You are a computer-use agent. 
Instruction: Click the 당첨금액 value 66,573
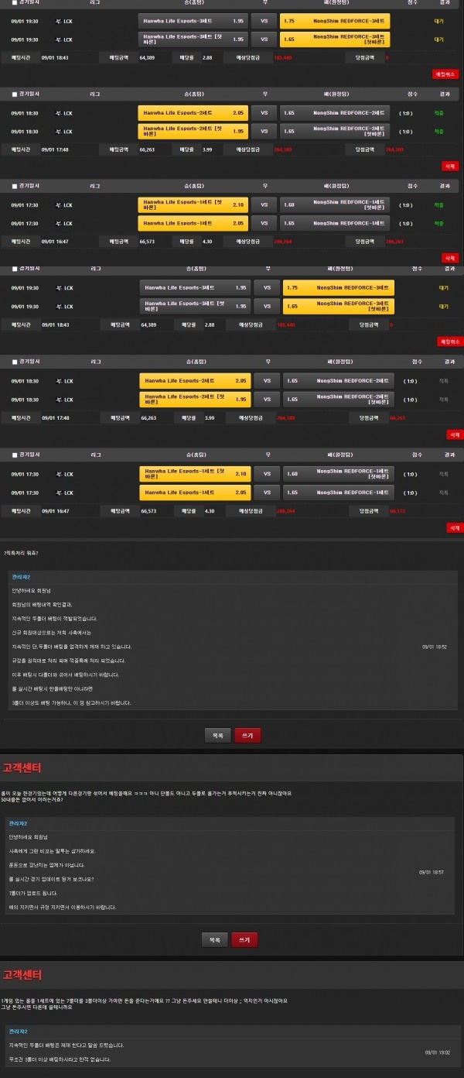[x=397, y=511]
